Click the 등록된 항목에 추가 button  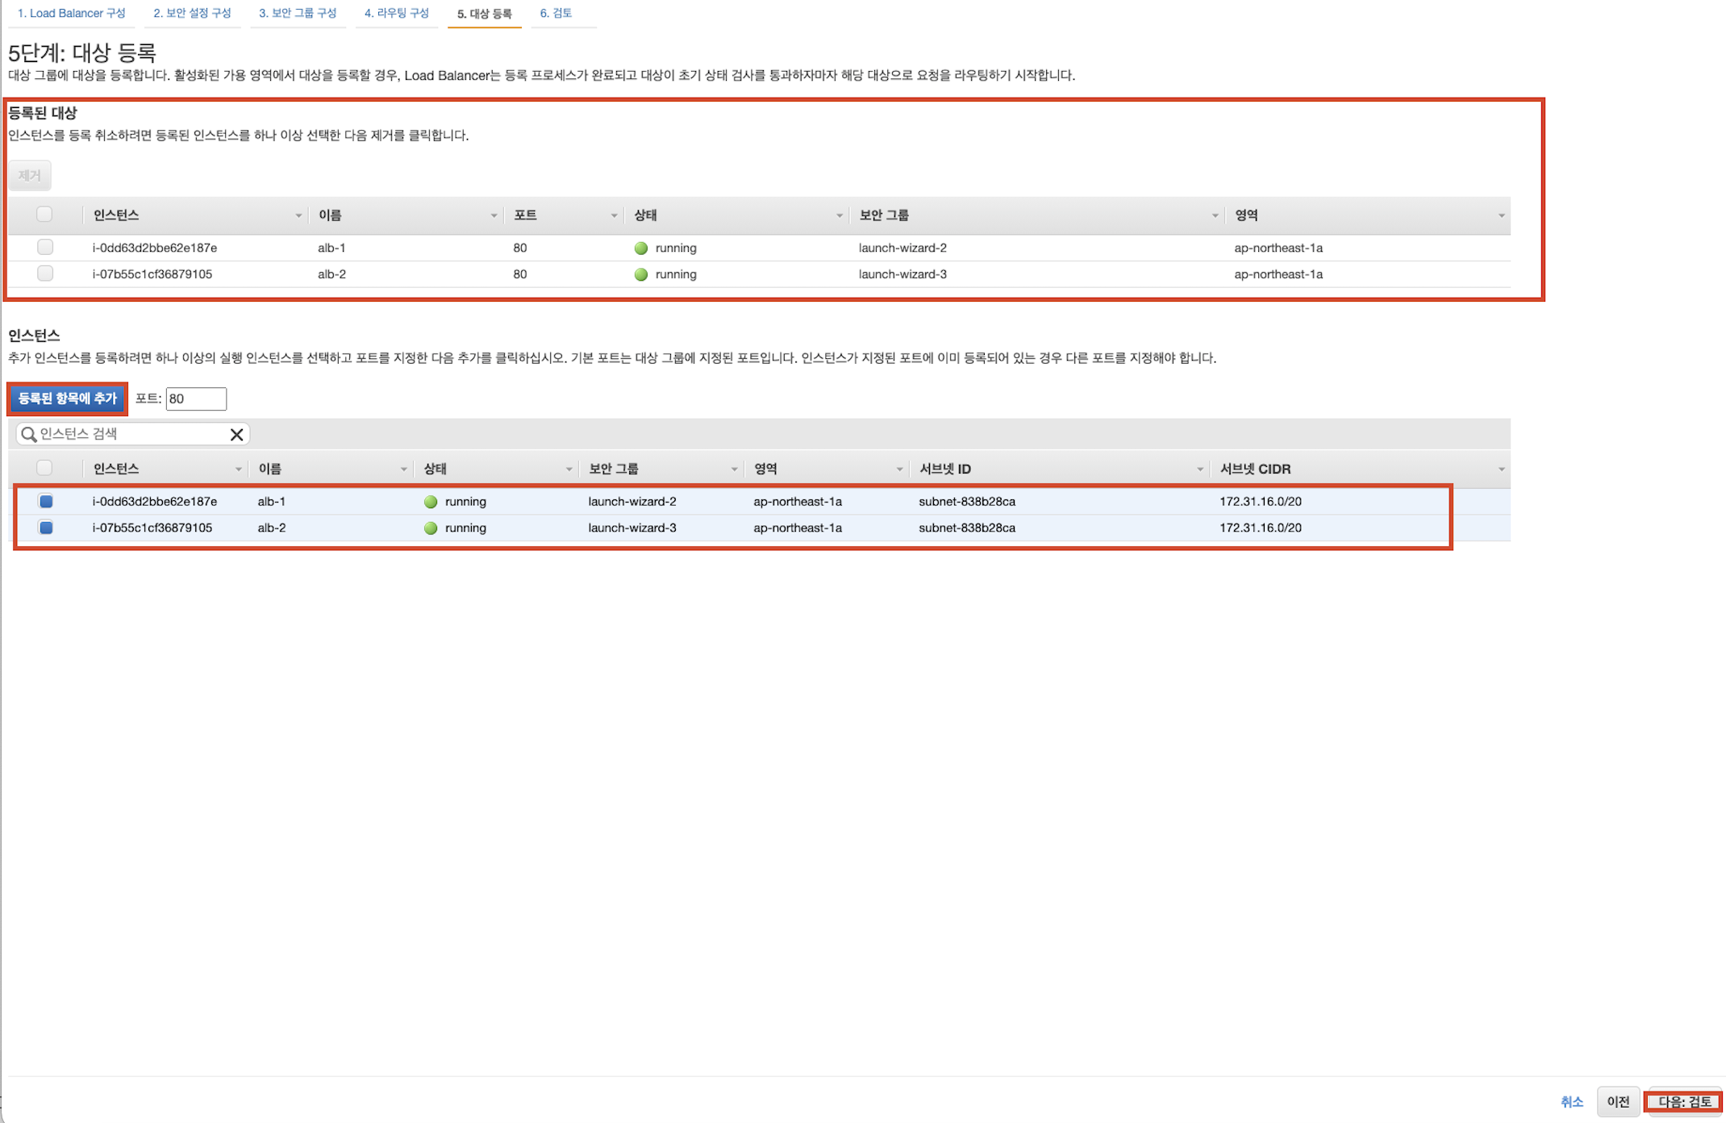[x=68, y=399]
